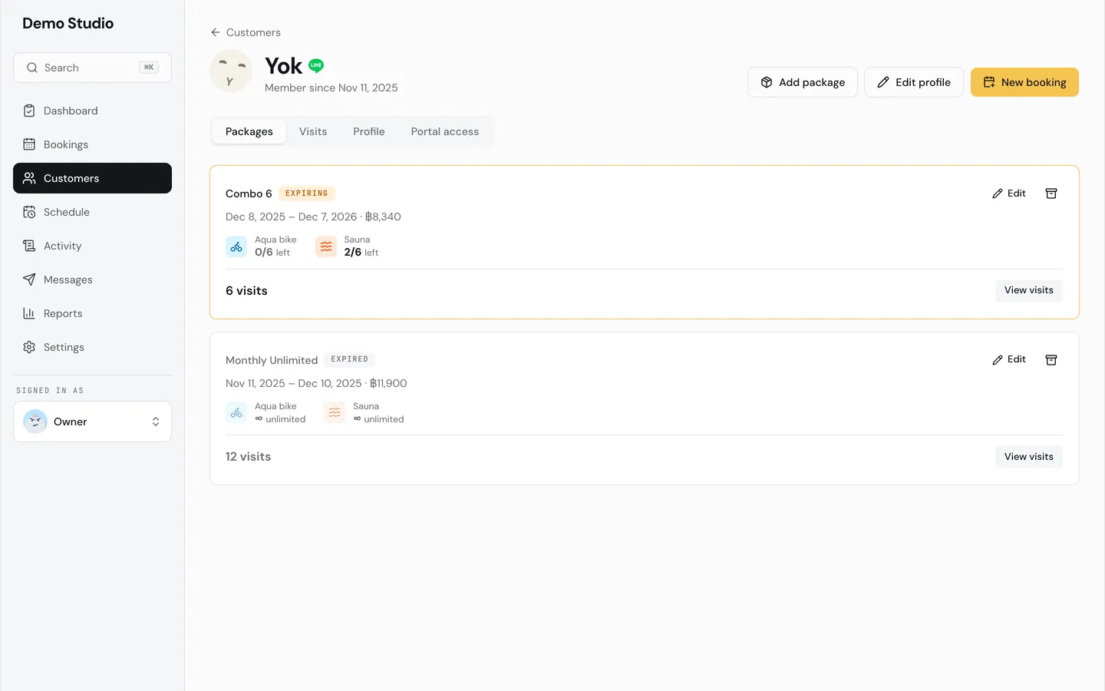Viewport: 1105px width, 691px height.
Task: Click the archive icon for Monthly Unlimited package
Action: coord(1051,360)
